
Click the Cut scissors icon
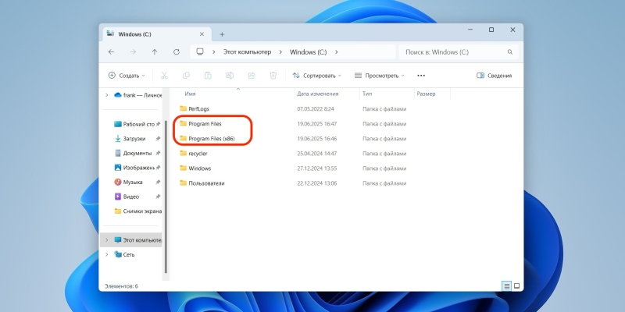click(164, 75)
